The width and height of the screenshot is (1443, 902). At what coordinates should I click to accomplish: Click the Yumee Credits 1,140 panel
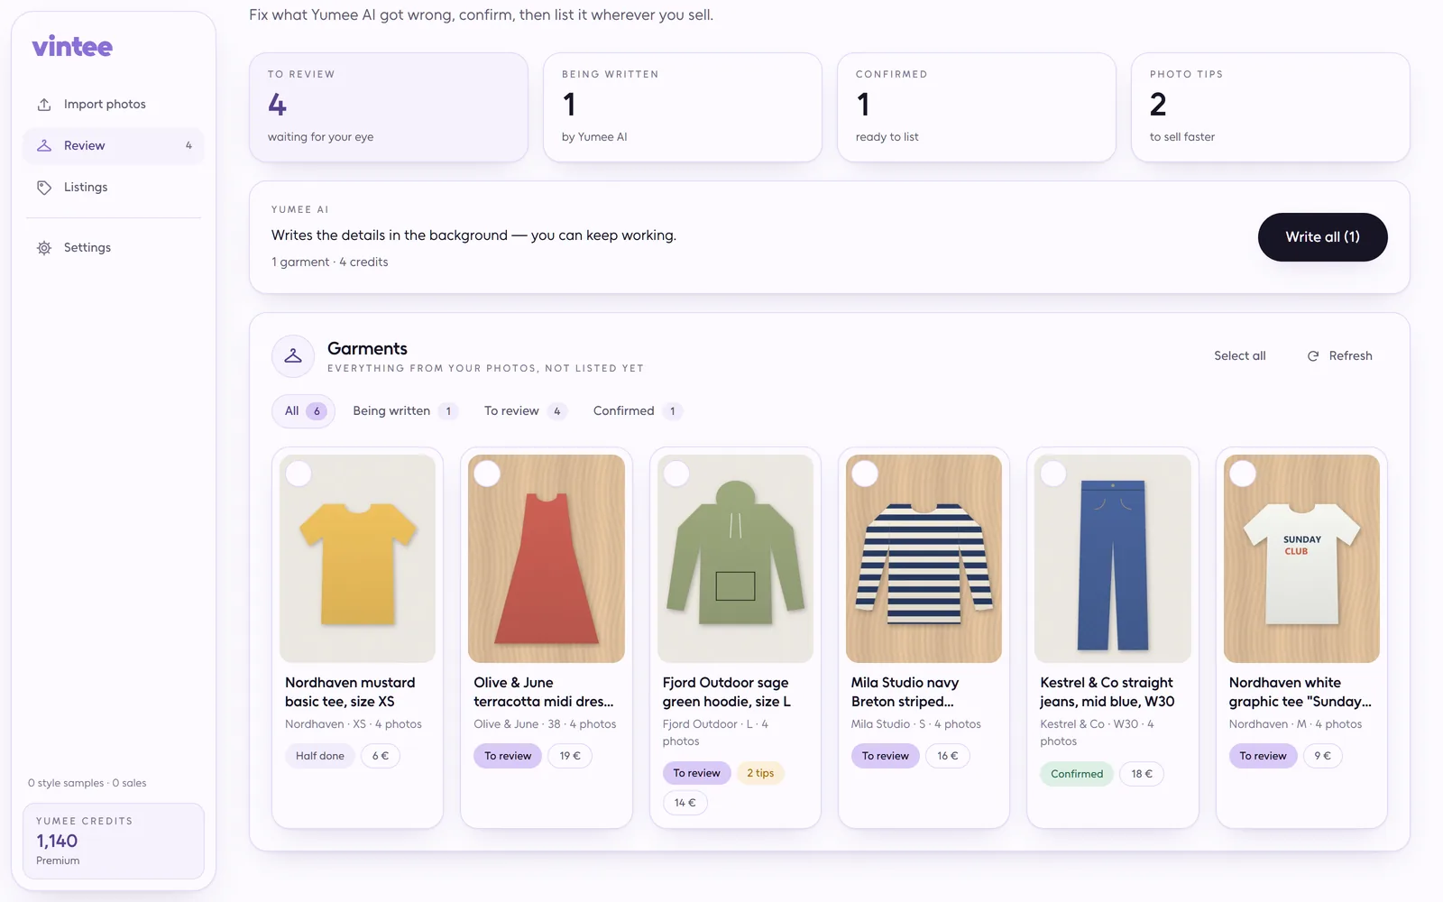pos(114,841)
